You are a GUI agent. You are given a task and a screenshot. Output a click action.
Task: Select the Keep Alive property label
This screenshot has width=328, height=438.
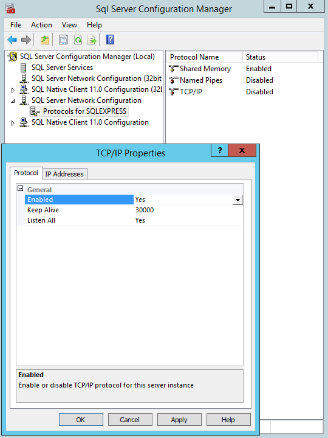[x=43, y=210]
